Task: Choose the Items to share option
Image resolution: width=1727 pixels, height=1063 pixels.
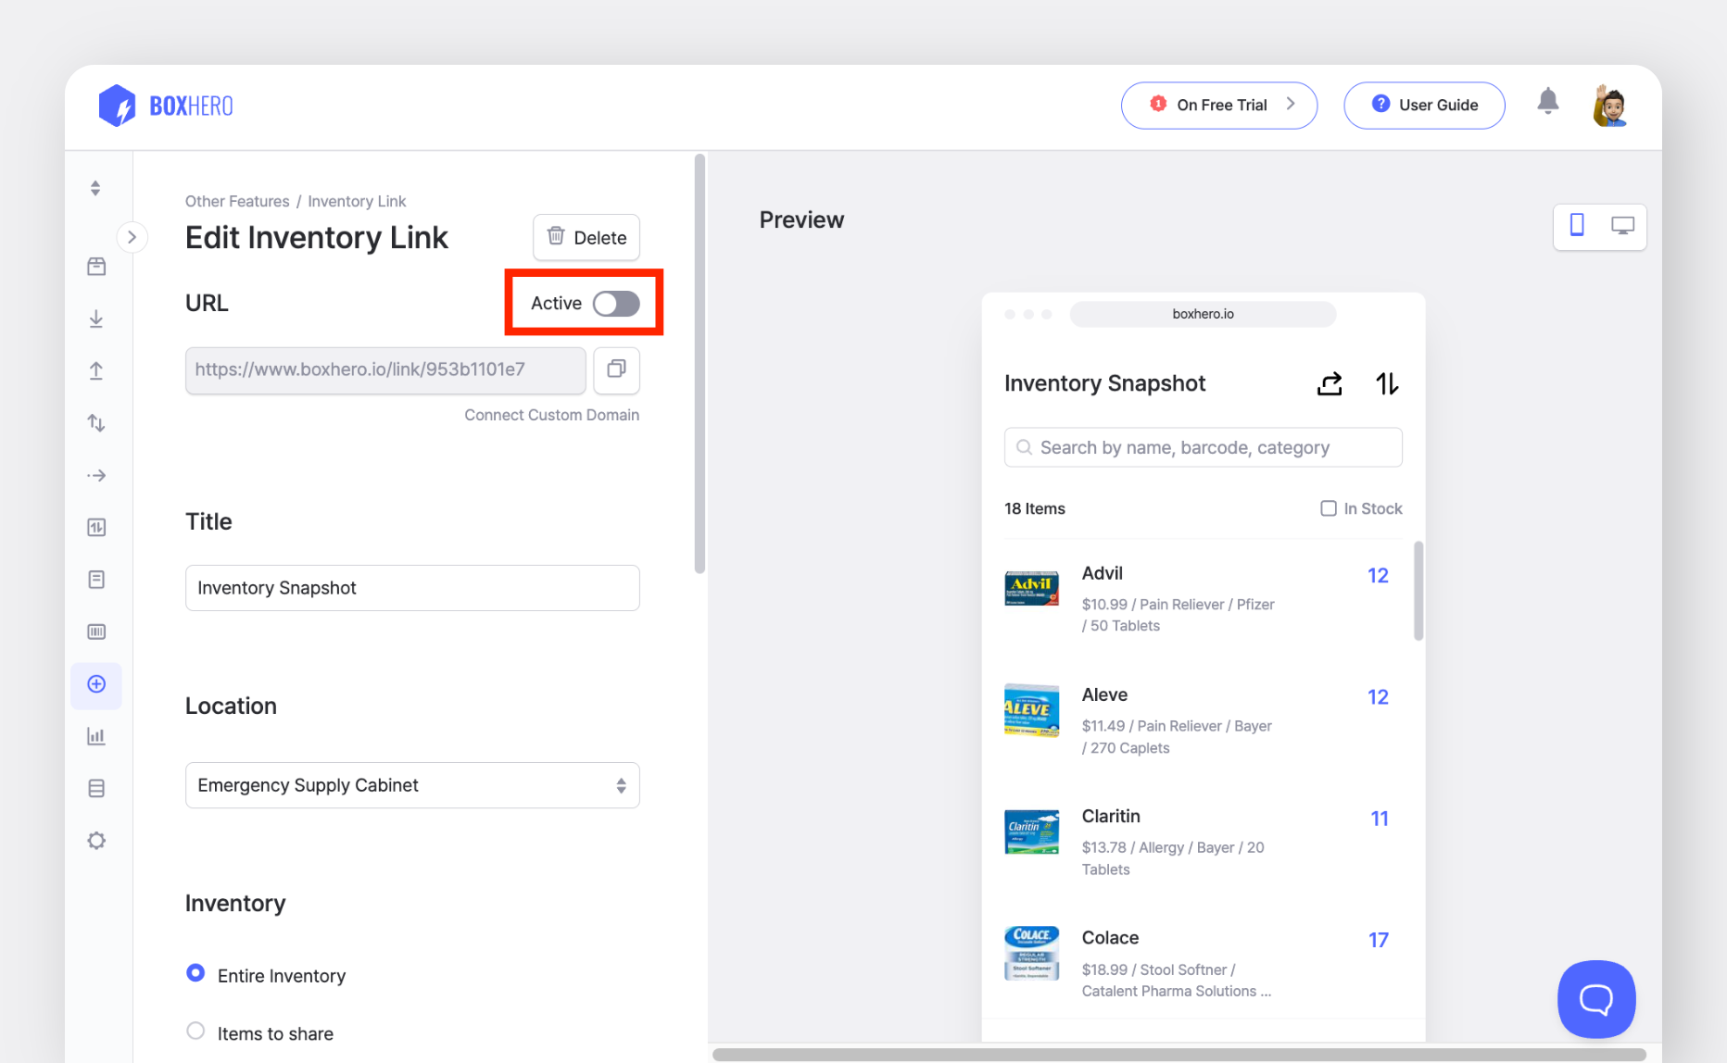Action: point(195,1032)
